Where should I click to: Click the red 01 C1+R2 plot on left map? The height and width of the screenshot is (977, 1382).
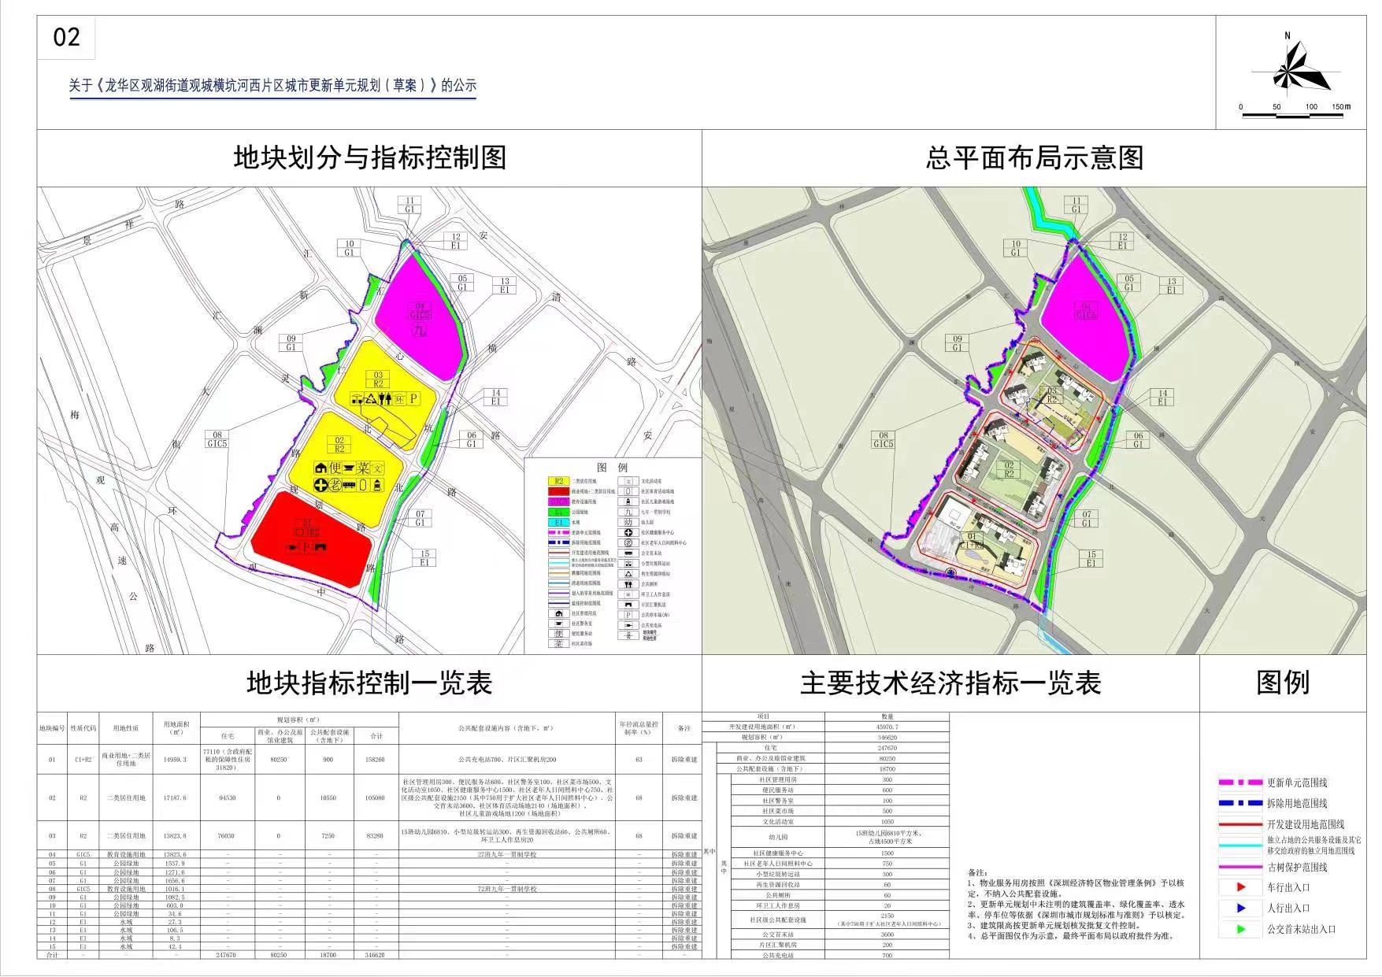pos(312,545)
